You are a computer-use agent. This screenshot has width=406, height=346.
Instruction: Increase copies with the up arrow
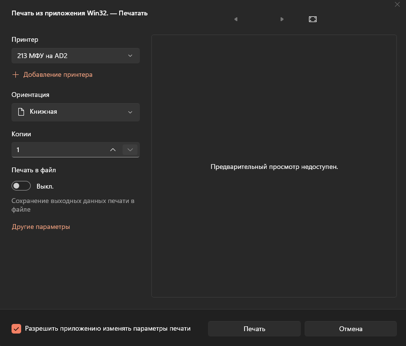[x=113, y=150]
